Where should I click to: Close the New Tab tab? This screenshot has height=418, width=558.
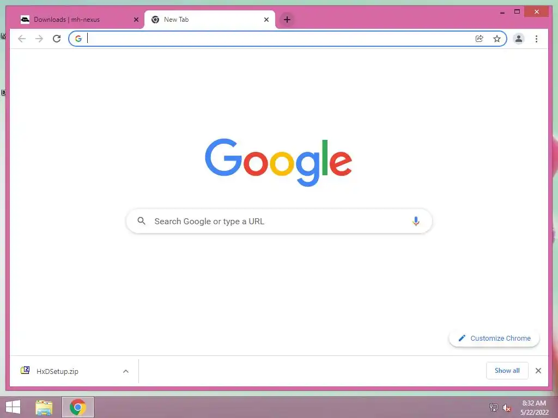(x=266, y=20)
